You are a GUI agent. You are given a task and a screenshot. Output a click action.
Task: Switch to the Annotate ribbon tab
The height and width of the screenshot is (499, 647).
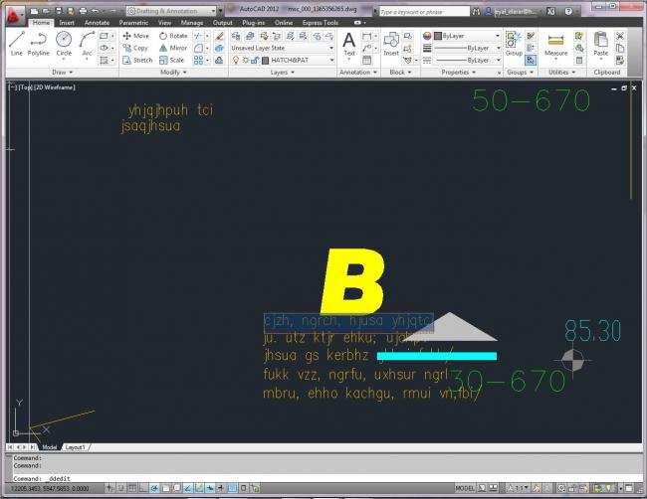point(97,22)
